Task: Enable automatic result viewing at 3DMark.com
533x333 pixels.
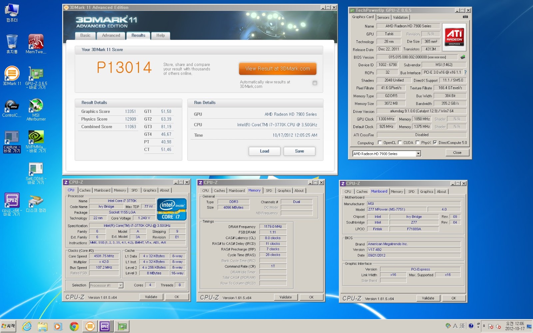Action: tap(314, 83)
